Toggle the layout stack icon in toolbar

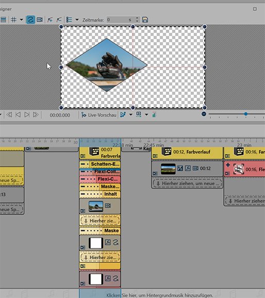3,20
